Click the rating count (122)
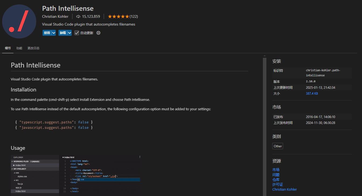 [134, 16]
